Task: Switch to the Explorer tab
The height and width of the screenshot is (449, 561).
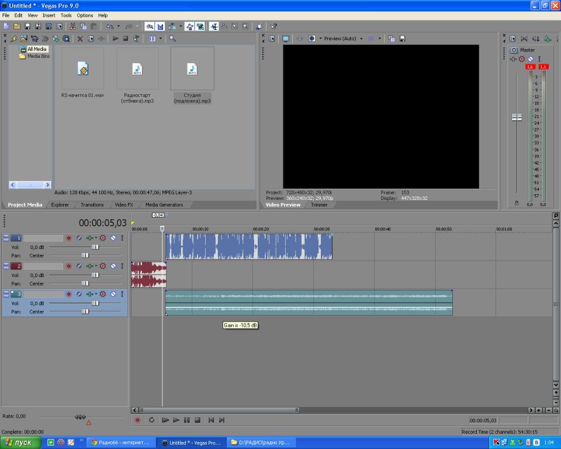Action: click(60, 205)
